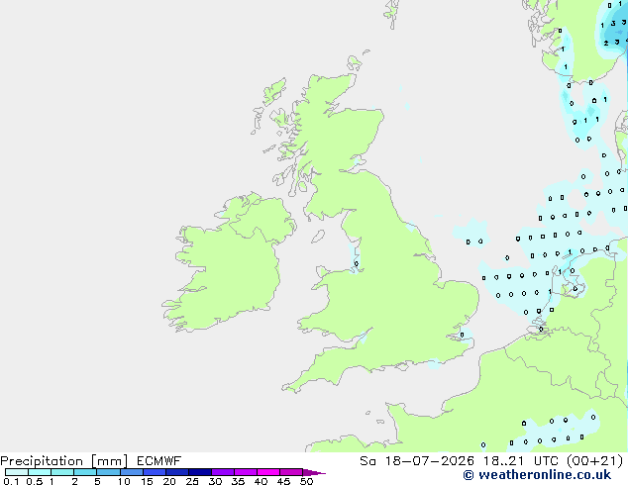Click the Shetland Islands at map top

pyautogui.click(x=392, y=12)
